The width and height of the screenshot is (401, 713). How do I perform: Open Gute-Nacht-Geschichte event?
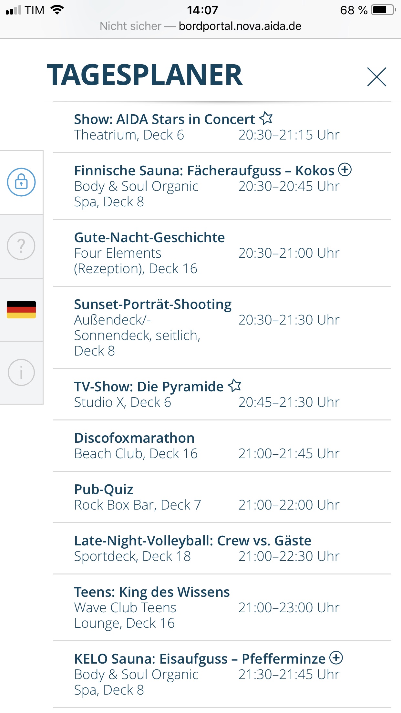[149, 238]
